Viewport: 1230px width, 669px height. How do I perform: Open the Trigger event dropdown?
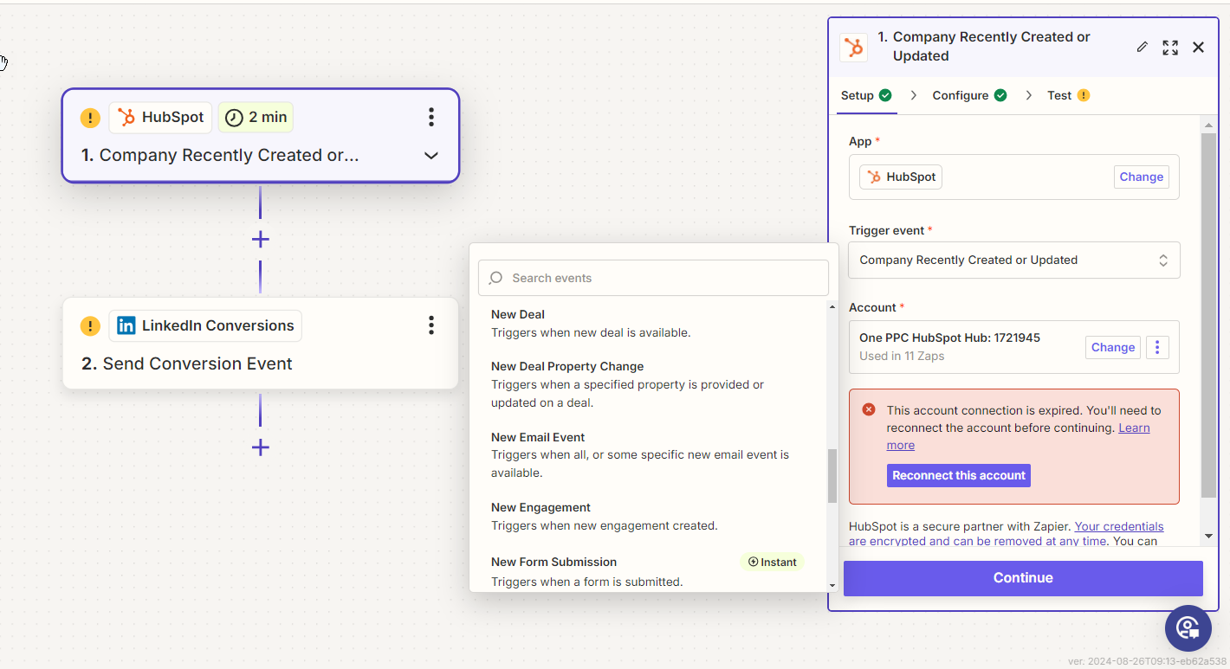1013,260
